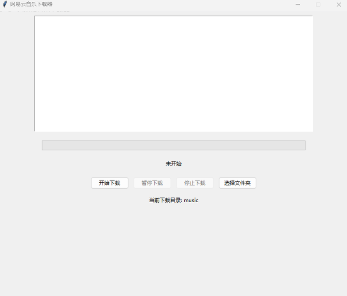Viewport: 347px width, 296px height.
Task: Close the 网易云音乐下载器 window
Action: pos(339,4)
